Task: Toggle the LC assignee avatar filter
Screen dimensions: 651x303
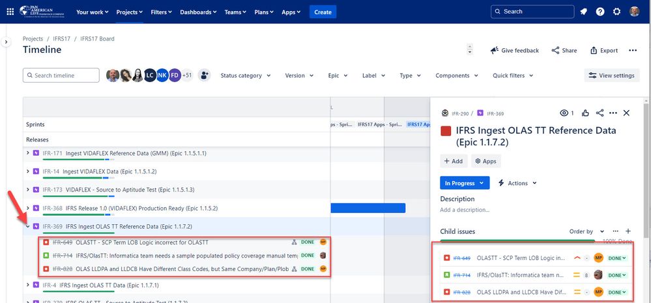Action: pos(150,75)
